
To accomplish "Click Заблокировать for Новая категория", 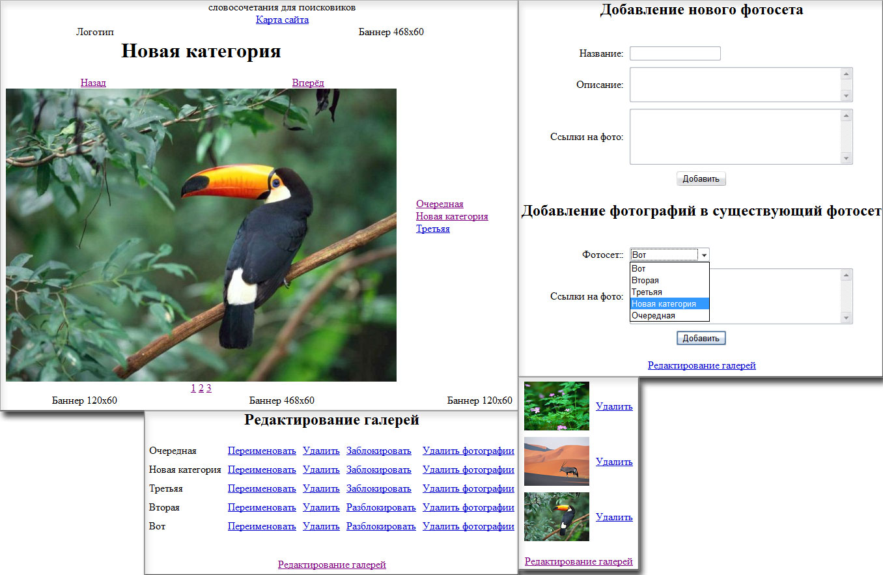I will point(380,469).
